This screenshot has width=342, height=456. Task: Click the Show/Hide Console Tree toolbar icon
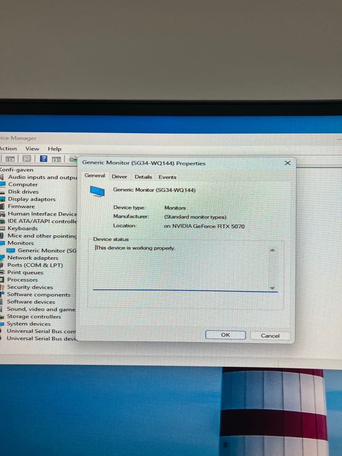tap(10, 159)
